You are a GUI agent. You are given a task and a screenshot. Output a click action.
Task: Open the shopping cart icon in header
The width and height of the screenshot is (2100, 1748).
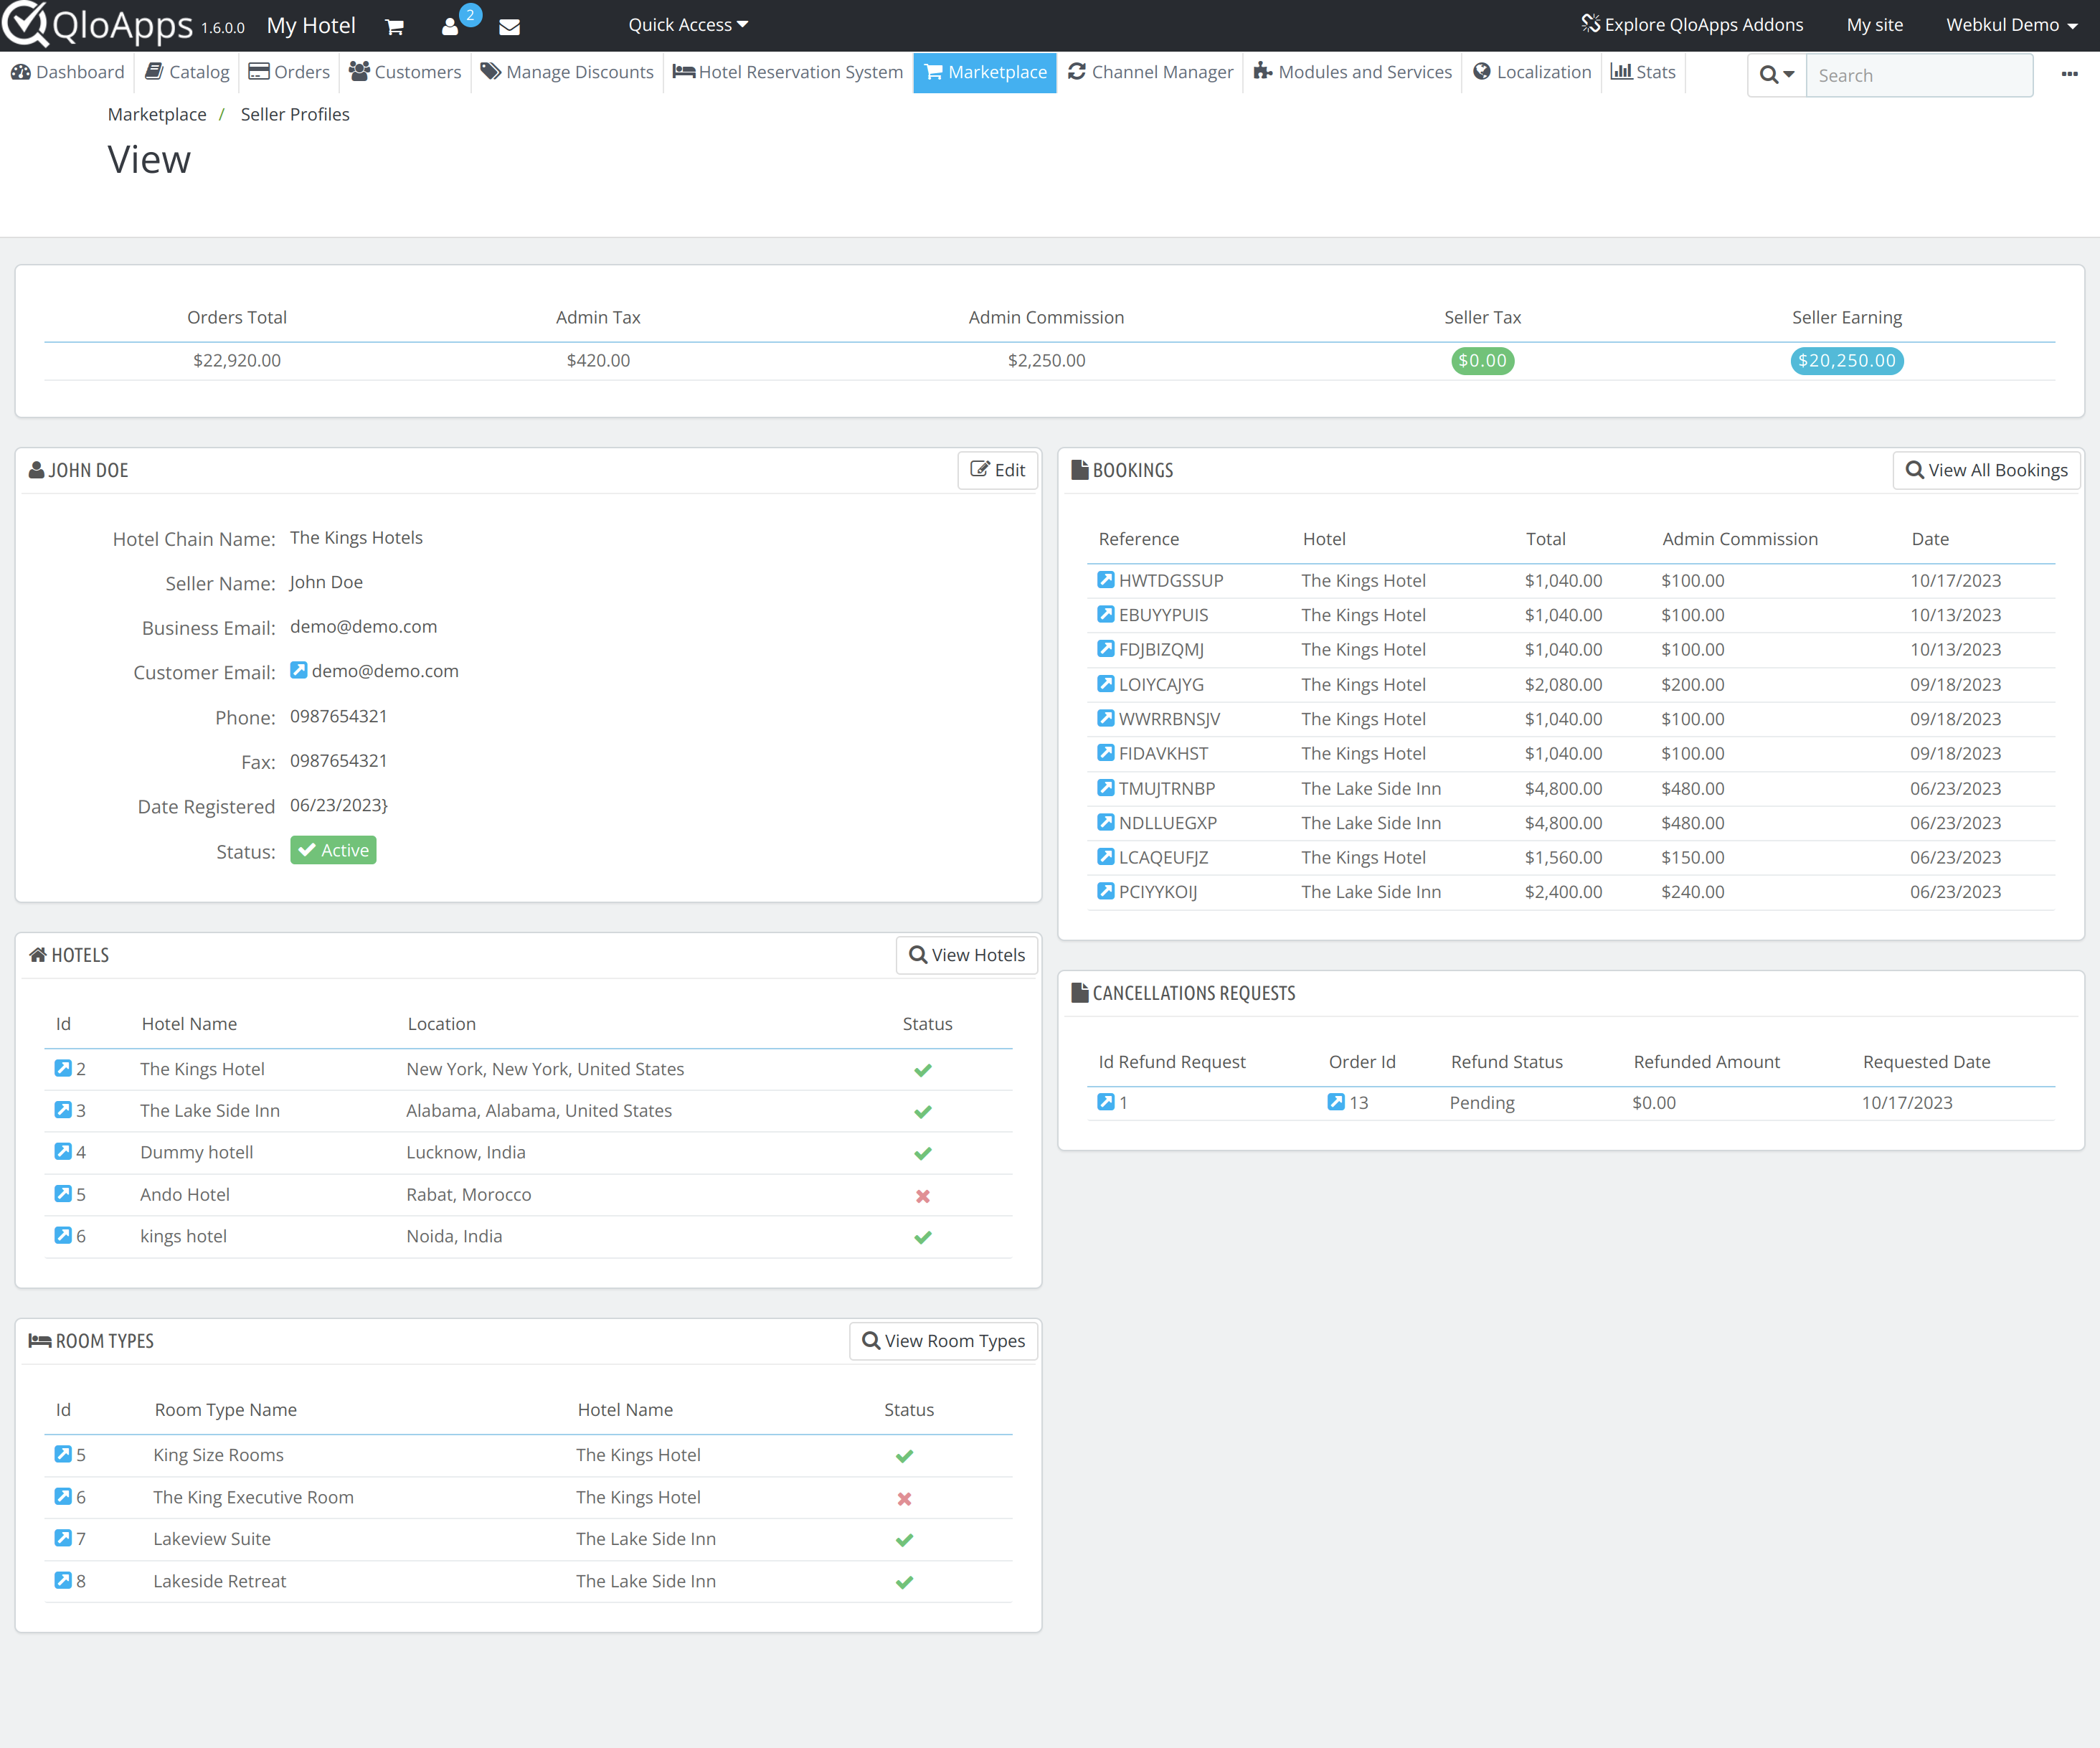394,27
